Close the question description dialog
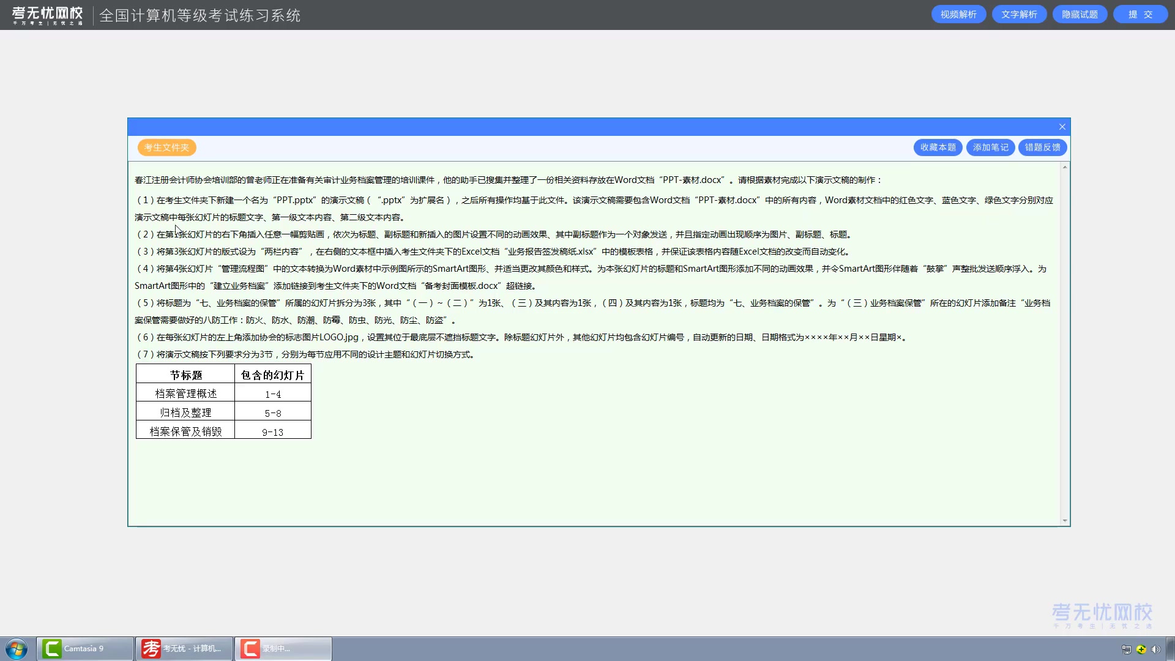Viewport: 1175px width, 661px height. tap(1062, 127)
